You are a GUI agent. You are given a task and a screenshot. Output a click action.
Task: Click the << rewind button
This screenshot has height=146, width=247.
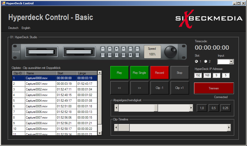coord(119,88)
